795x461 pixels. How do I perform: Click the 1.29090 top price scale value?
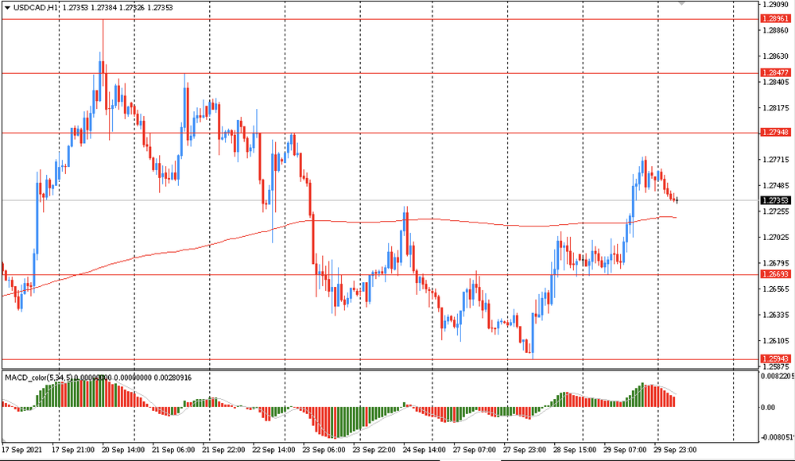pos(774,5)
